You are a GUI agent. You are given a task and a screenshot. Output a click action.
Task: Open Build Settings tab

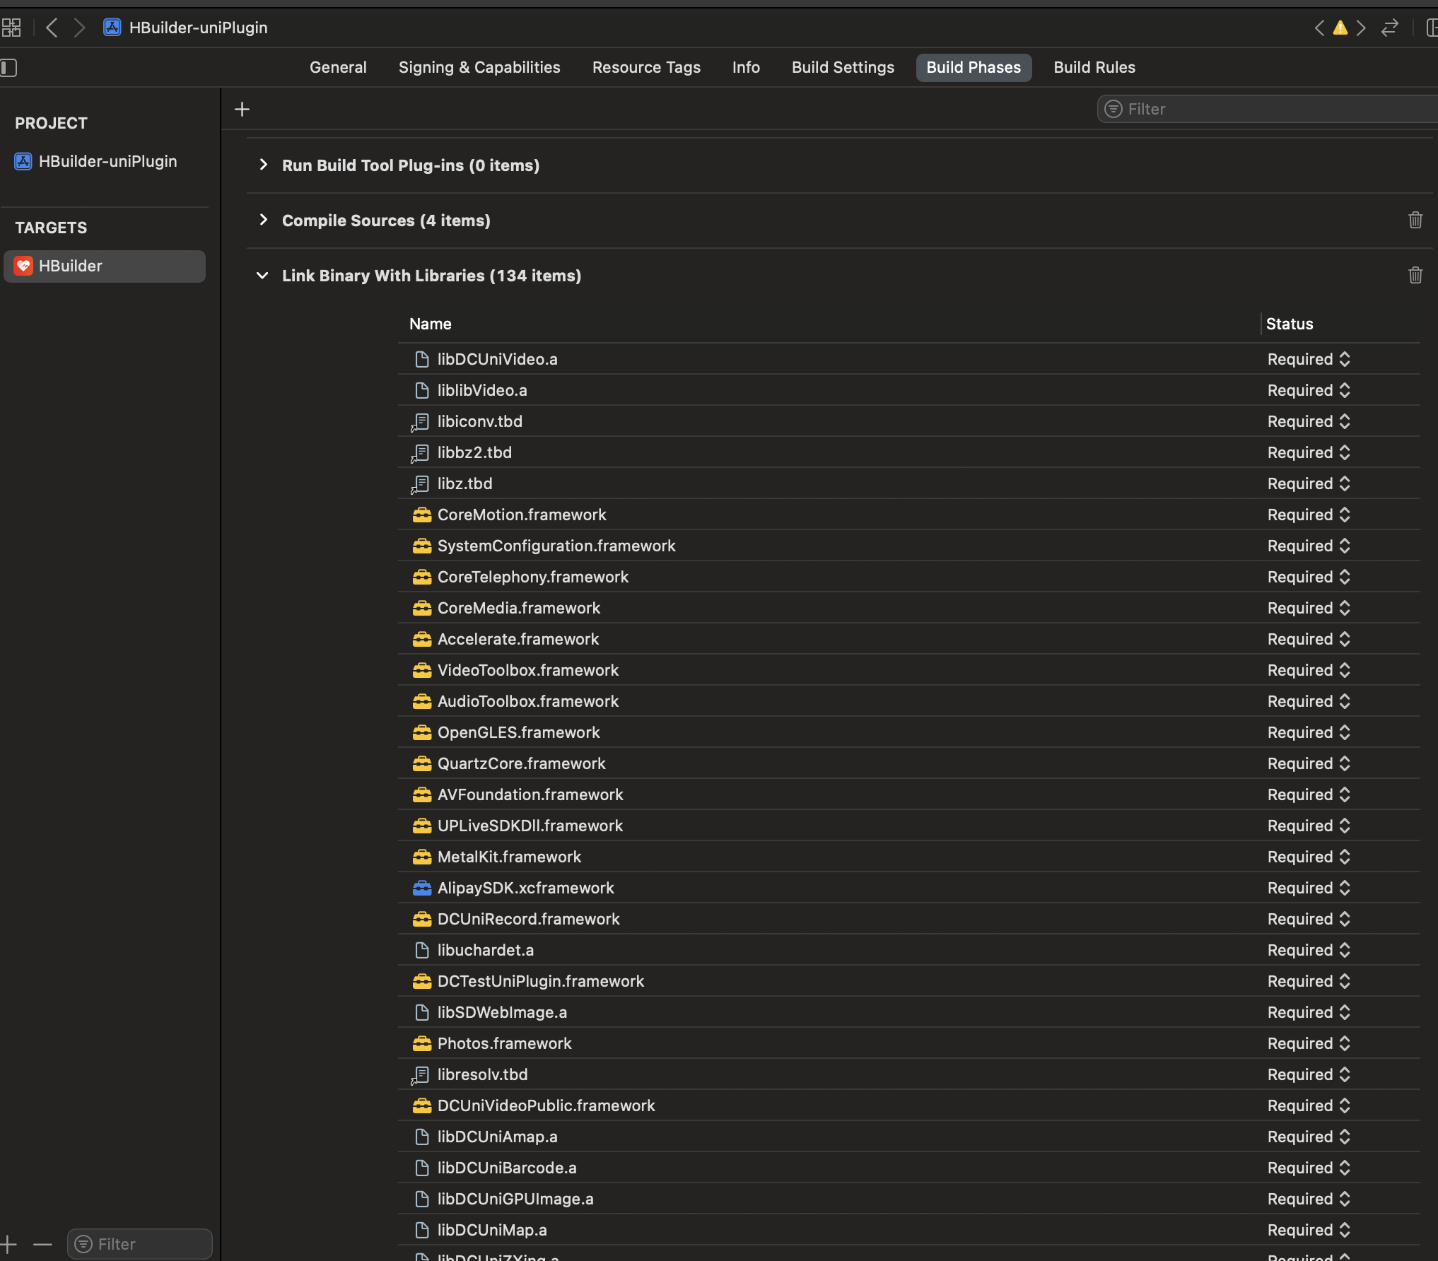coord(843,68)
